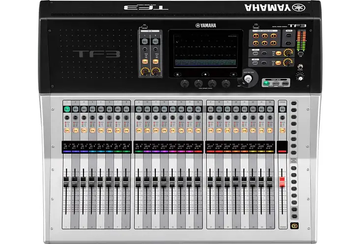Screen dimensions: 361x244
Task: Click the lit green ch 1 SEL button
Action: click(67, 109)
